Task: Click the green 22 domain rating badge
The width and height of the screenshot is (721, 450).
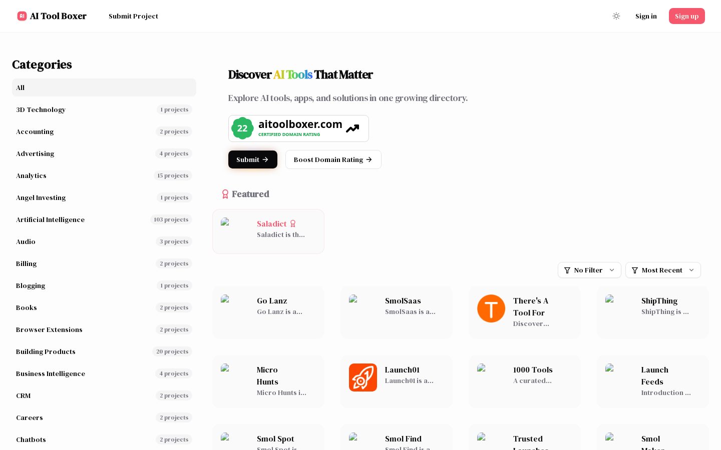Action: (242, 128)
